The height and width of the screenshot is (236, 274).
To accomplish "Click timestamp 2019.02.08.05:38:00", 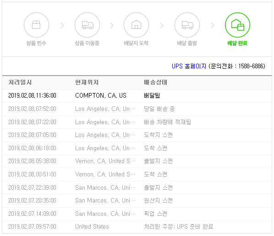I will pyautogui.click(x=33, y=161).
